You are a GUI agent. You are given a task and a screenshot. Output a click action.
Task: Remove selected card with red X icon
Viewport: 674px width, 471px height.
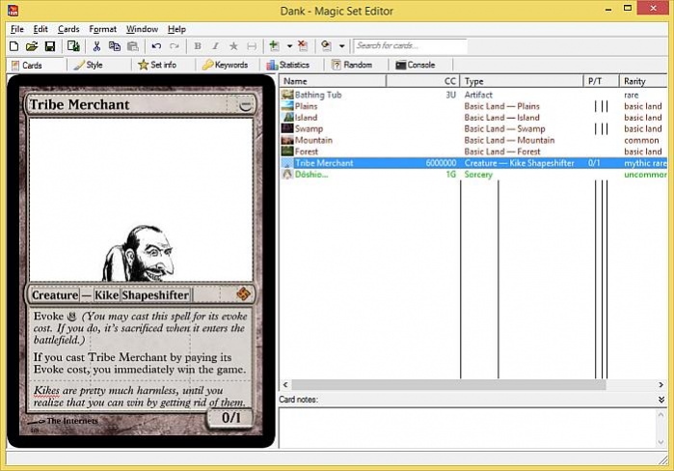point(303,45)
